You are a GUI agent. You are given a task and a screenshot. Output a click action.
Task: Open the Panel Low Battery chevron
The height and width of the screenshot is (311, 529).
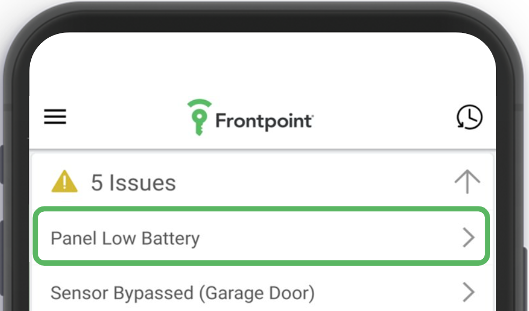click(x=469, y=238)
